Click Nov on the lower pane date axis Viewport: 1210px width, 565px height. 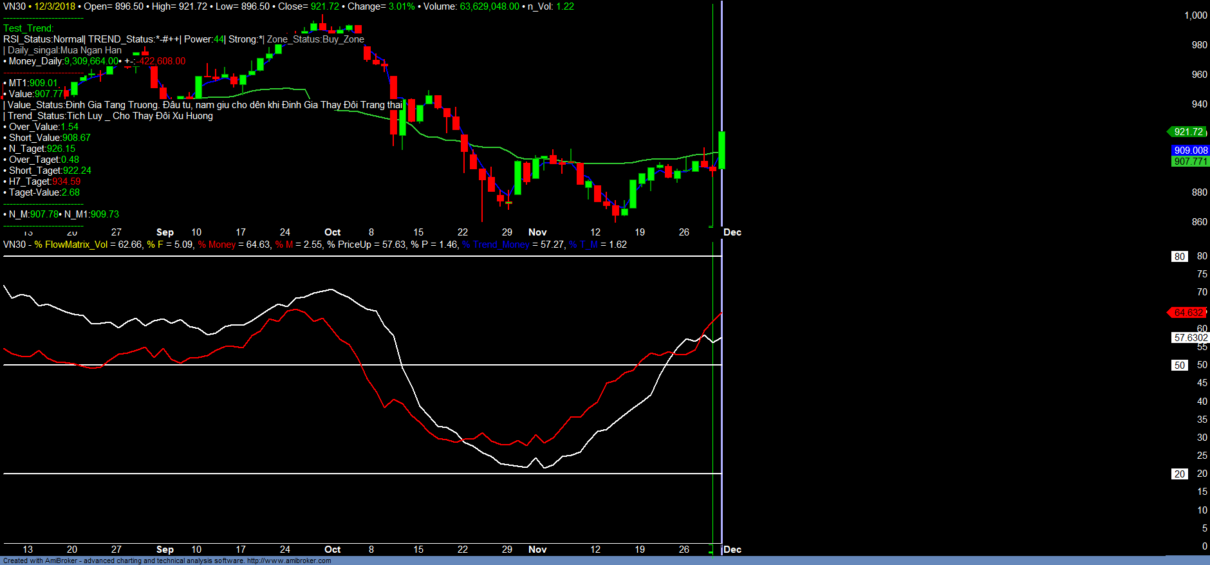537,550
